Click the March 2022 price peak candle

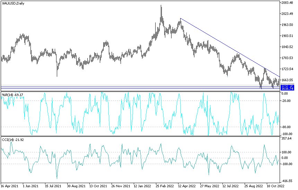tap(161, 13)
